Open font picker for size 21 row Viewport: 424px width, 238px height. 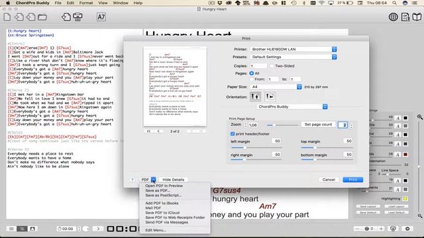pos(397,190)
